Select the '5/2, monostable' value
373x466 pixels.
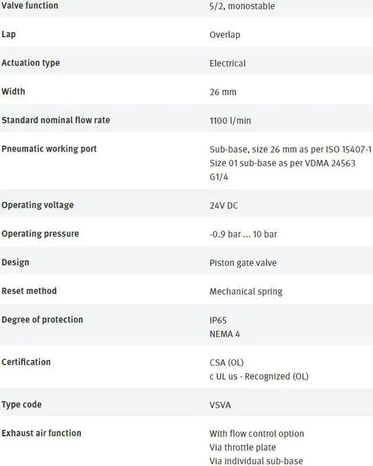tap(242, 6)
